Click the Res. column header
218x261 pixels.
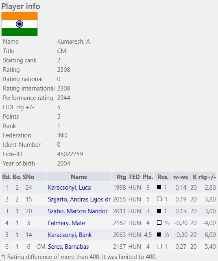click(x=163, y=177)
